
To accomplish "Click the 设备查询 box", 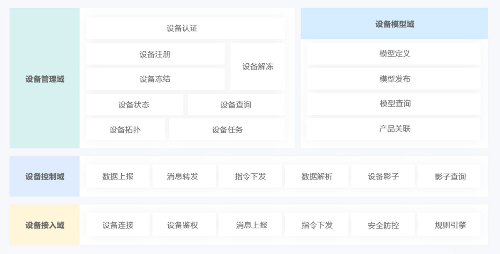I will click(236, 105).
